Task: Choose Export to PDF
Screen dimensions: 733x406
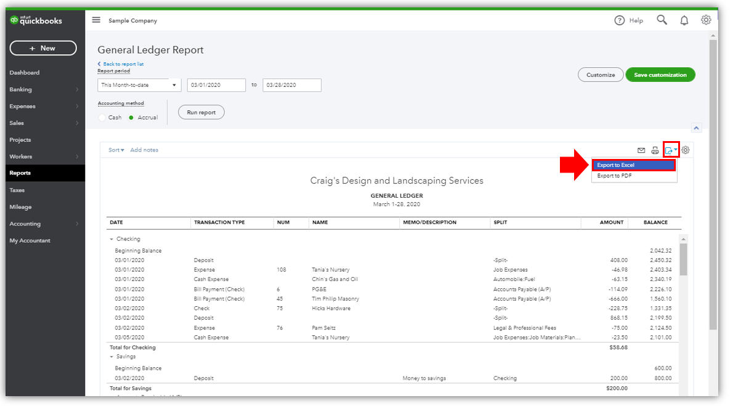Action: 634,176
